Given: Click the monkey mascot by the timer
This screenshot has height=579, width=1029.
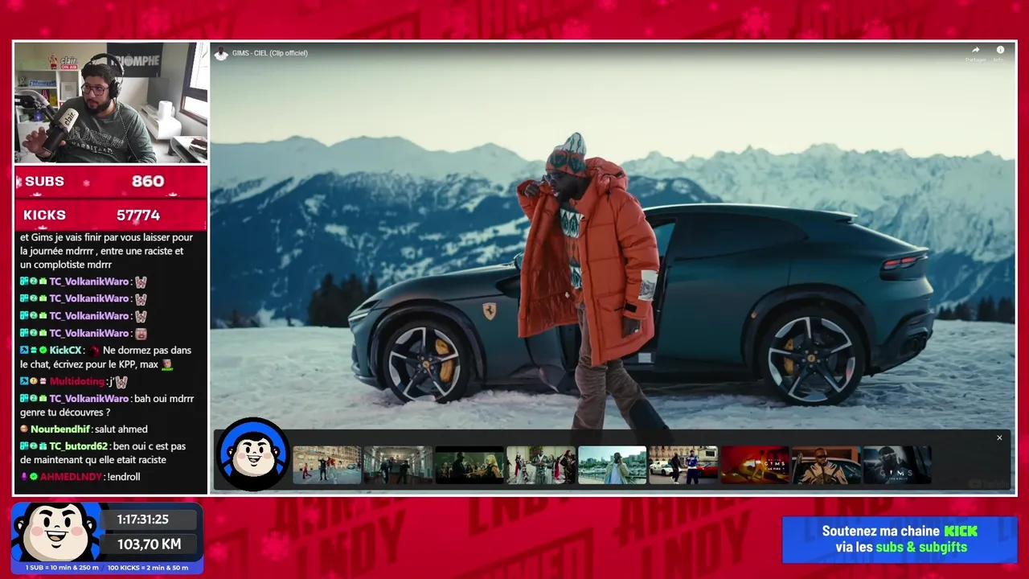Looking at the screenshot, I should (56, 532).
